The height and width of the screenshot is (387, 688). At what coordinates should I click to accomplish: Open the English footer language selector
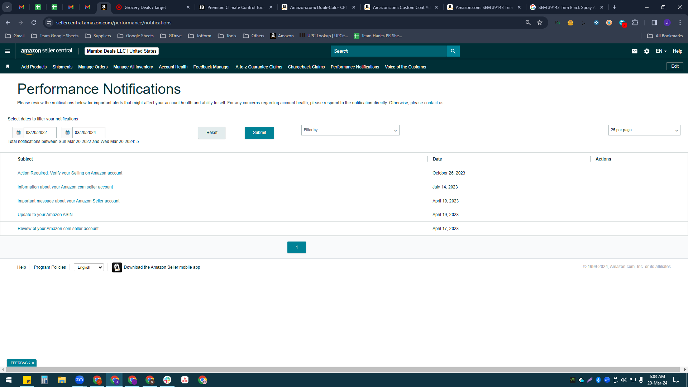[89, 267]
